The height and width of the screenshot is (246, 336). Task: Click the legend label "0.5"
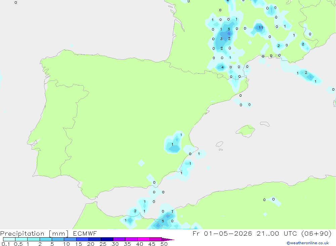click(x=18, y=244)
